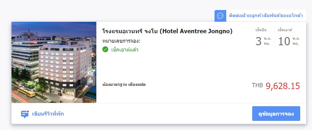Click the write review speech bubble icon
Viewport: 312px width, 130px height.
[25, 114]
